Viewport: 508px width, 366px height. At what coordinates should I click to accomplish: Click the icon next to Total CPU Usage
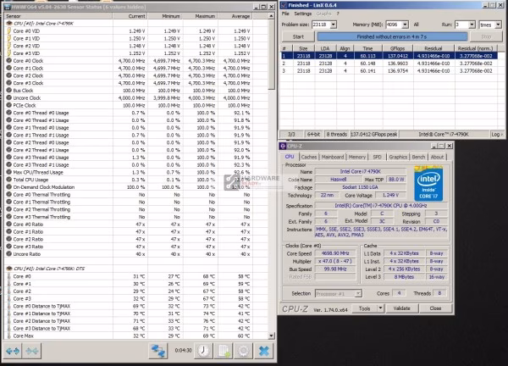tap(9, 180)
